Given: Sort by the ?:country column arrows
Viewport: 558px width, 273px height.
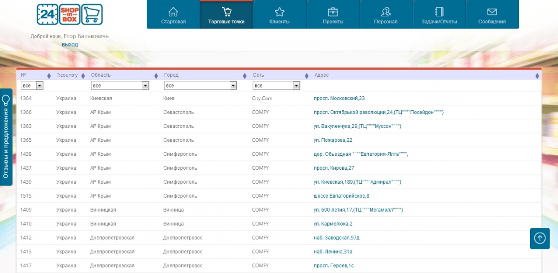Looking at the screenshot, I should [x=83, y=76].
